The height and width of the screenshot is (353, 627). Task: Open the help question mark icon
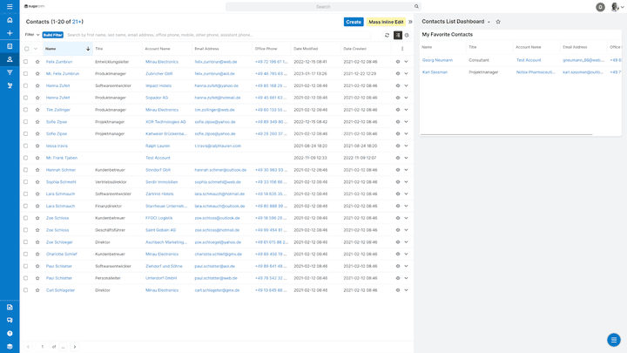pos(10,333)
